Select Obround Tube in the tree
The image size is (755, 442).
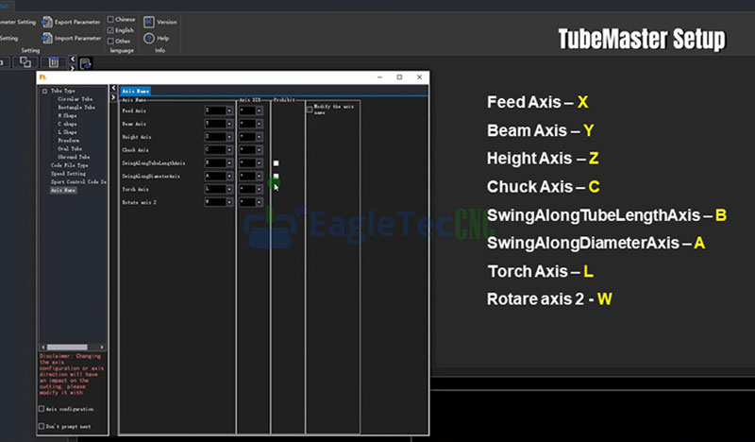(74, 157)
